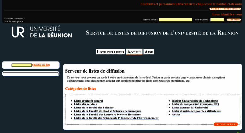This screenshot has height=133, width=245.
Task: Open the Aide tab
Action: point(149,52)
